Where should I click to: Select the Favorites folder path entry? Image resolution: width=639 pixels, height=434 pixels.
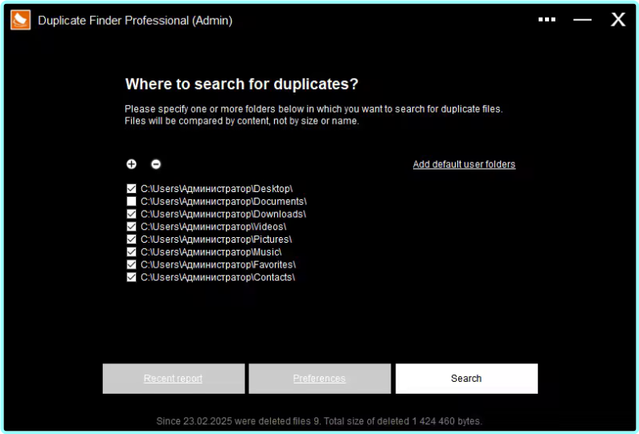[218, 264]
